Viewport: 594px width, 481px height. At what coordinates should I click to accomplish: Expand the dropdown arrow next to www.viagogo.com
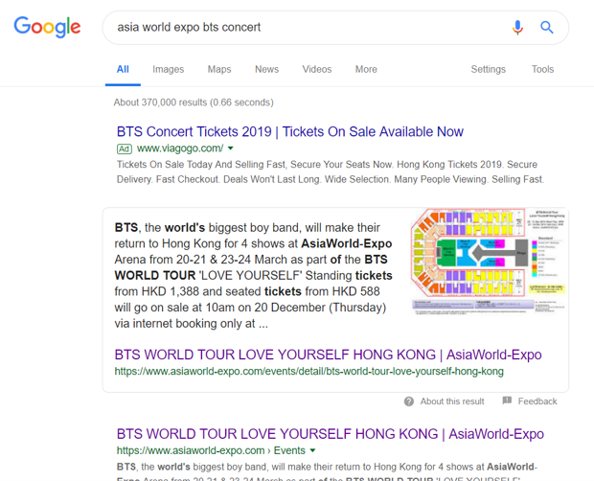[231, 149]
